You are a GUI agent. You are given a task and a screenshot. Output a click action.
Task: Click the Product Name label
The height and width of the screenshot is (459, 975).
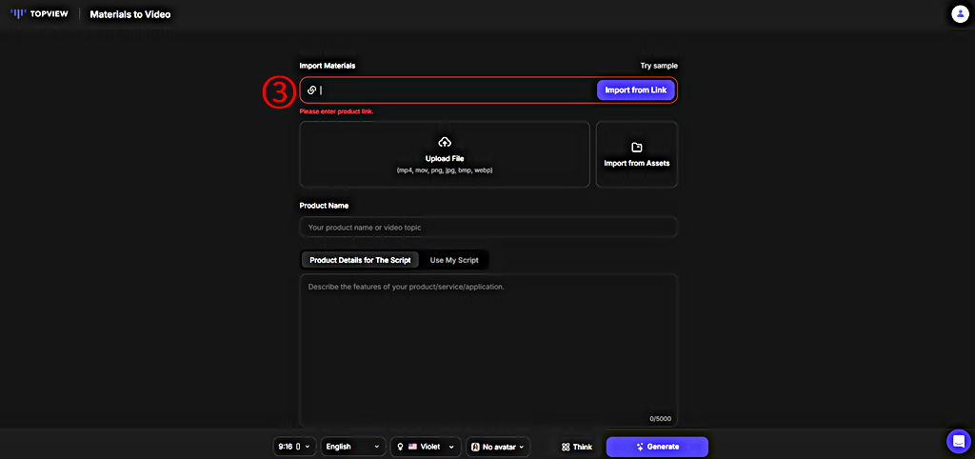tap(324, 206)
